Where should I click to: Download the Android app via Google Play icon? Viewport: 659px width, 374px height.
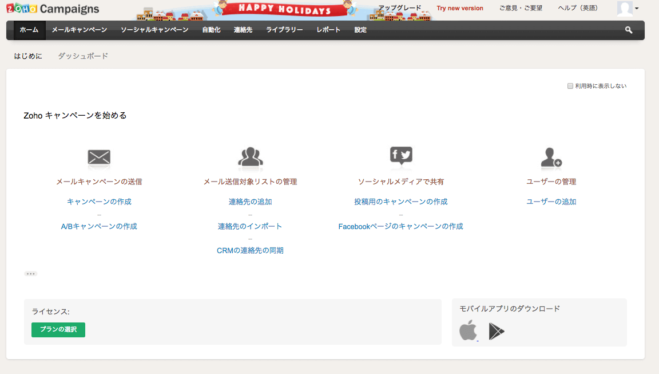(497, 331)
